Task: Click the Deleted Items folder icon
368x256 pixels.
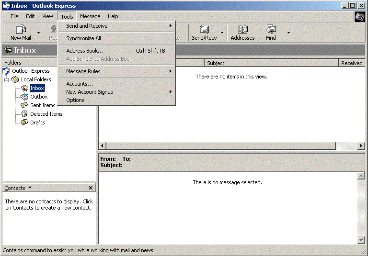Action: pos(24,114)
